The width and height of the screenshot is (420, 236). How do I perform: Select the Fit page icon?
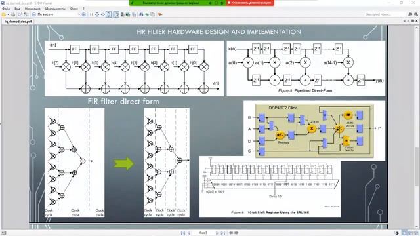[x=97, y=14]
